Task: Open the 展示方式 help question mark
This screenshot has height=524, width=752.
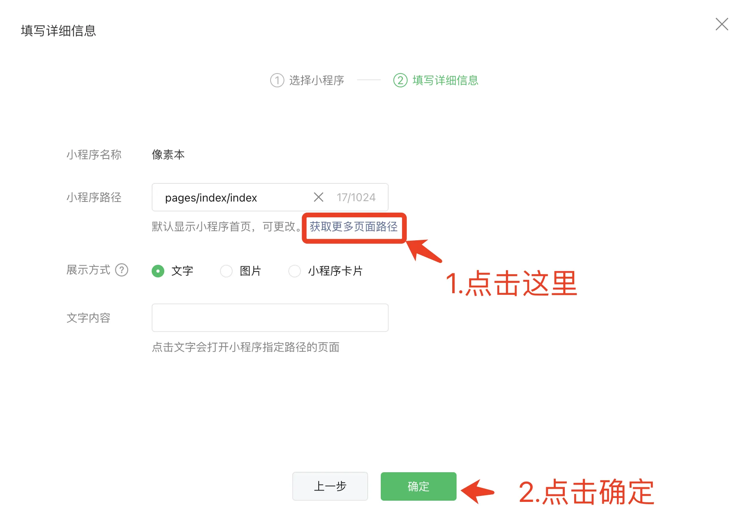Action: click(122, 270)
